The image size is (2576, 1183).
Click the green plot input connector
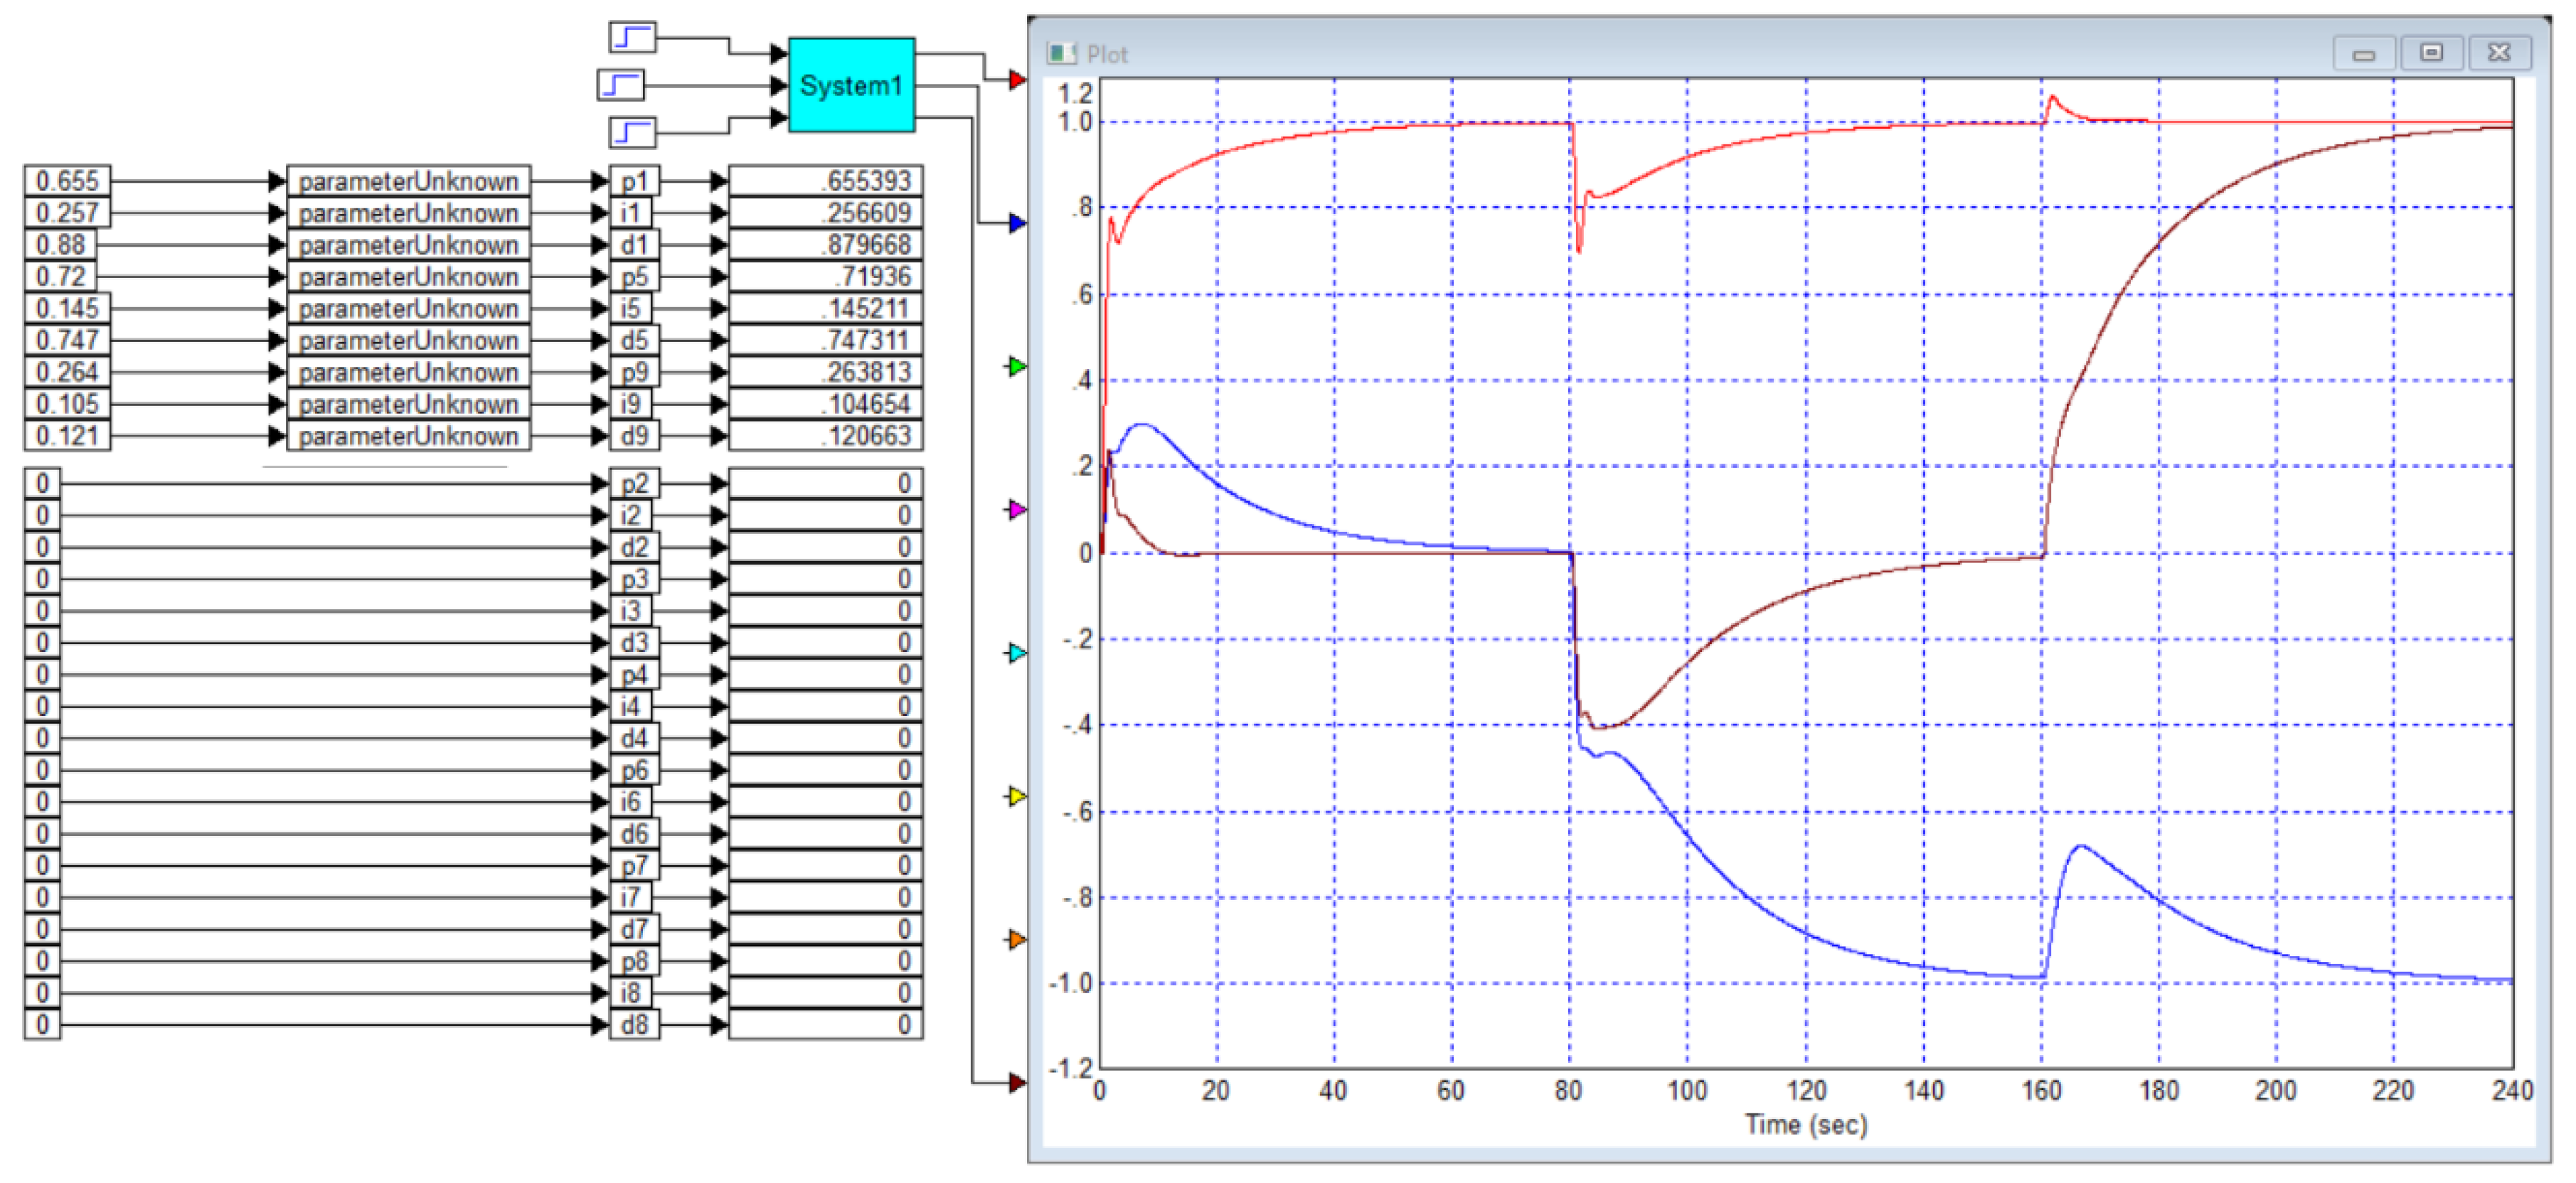click(1017, 366)
